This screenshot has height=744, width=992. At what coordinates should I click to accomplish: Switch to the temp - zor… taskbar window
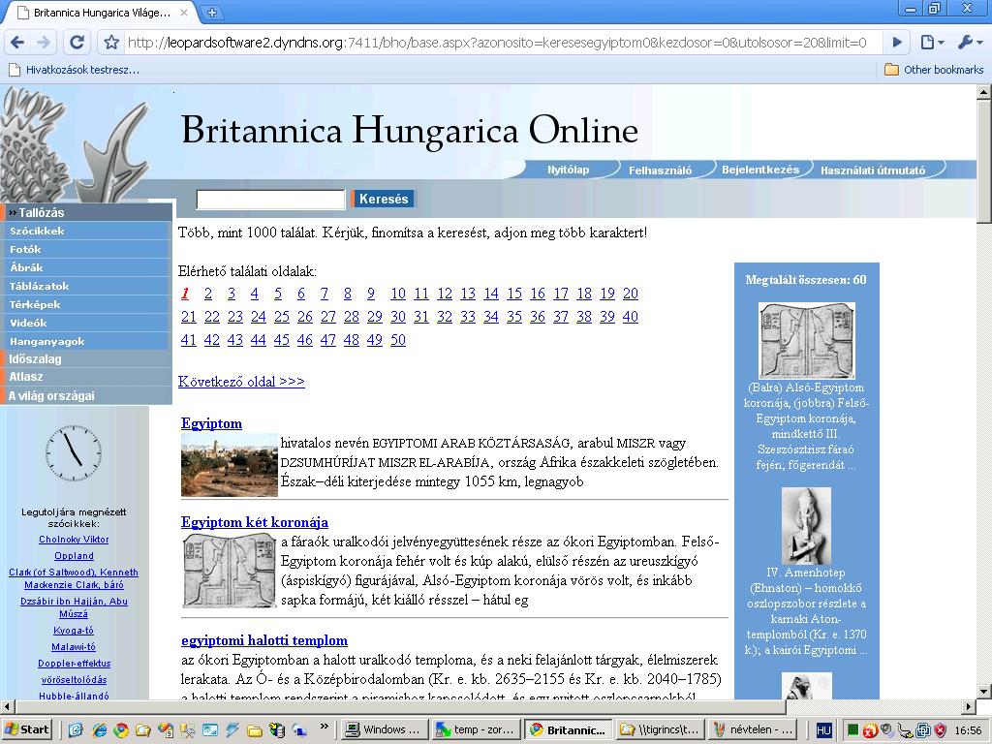[x=477, y=729]
